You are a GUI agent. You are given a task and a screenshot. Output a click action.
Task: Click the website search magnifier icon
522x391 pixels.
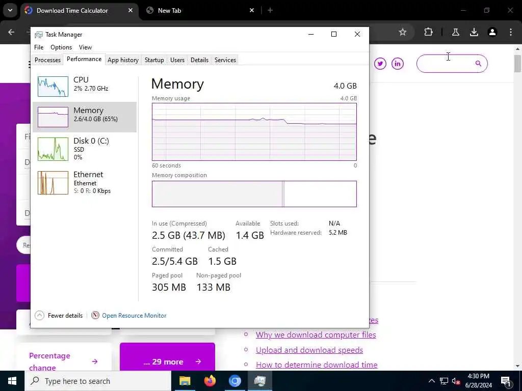[478, 64]
